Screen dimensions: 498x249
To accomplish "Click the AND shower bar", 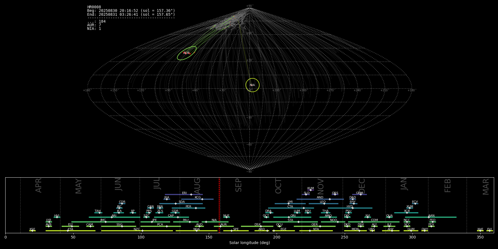I will tap(320, 199).
